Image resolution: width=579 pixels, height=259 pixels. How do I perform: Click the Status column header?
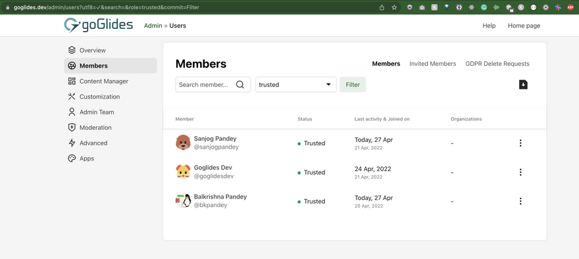click(305, 119)
